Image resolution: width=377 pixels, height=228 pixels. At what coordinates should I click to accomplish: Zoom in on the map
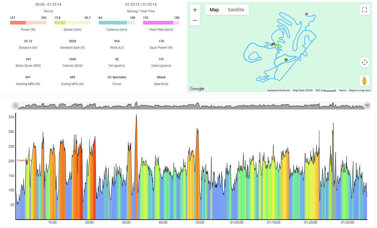tap(195, 10)
